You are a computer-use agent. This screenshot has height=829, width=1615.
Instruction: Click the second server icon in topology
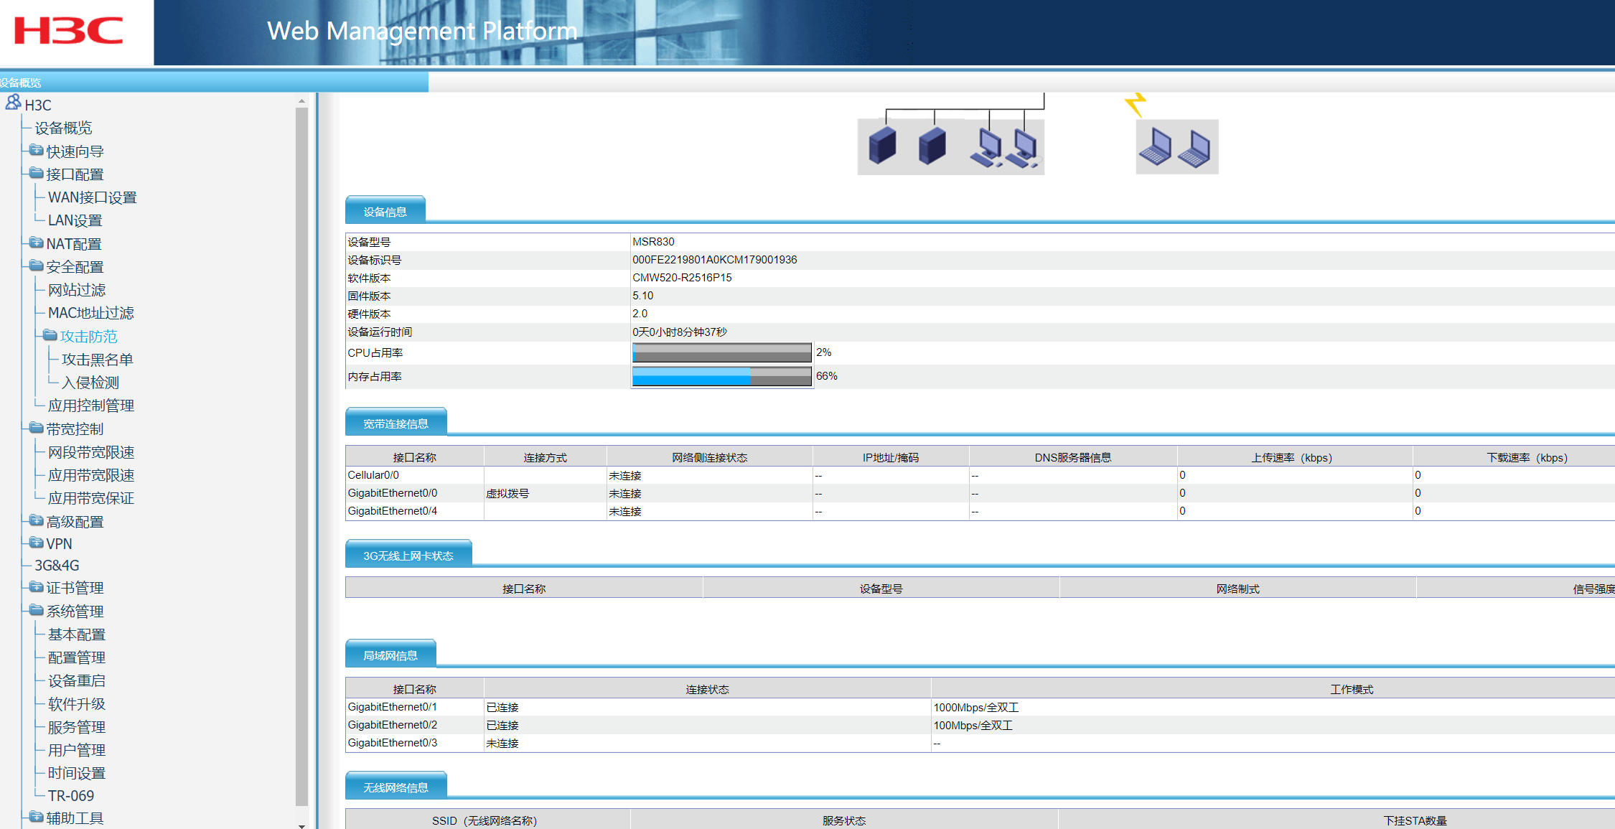tap(932, 146)
